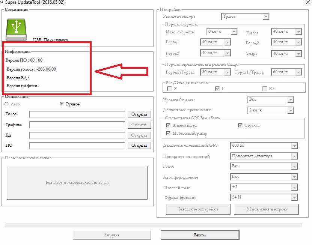
Task: Open the Редактор пользовательских точек
Action: click(77, 183)
